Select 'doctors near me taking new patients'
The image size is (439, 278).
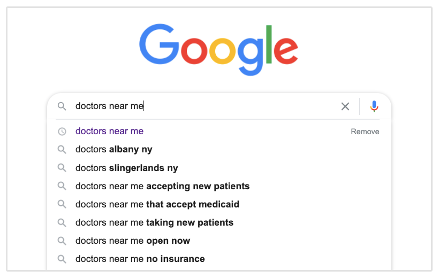coord(155,222)
